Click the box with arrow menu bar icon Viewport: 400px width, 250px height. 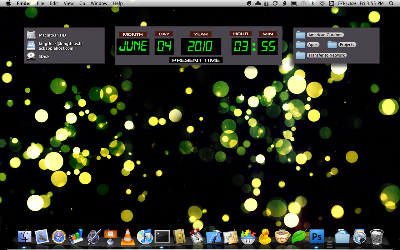[x=267, y=3]
